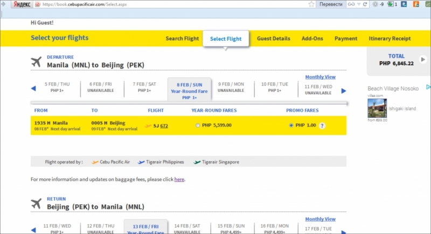
Task: Click the previous dates arrow for departure
Action: click(x=33, y=89)
